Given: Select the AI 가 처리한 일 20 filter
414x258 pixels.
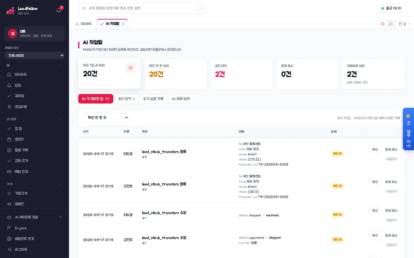Looking at the screenshot, I should pyautogui.click(x=96, y=99).
